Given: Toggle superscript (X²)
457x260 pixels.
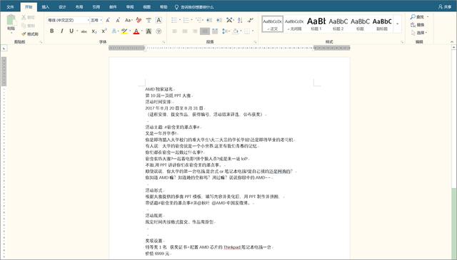Looking at the screenshot, I should pyautogui.click(x=104, y=31).
